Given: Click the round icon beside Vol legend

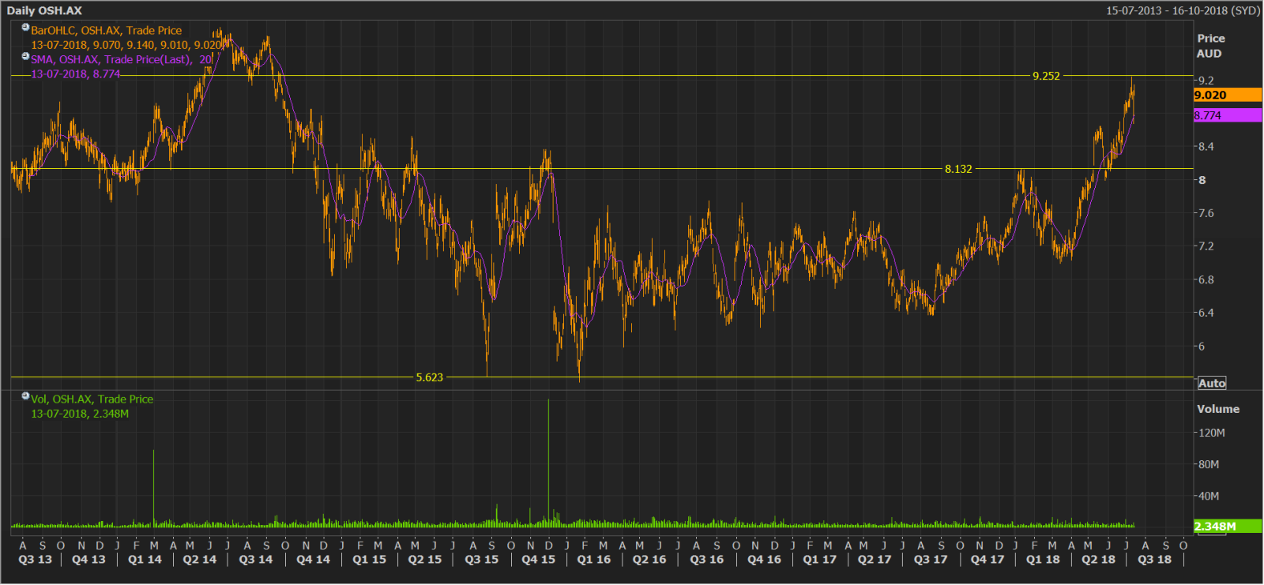Looking at the screenshot, I should 25,396.
